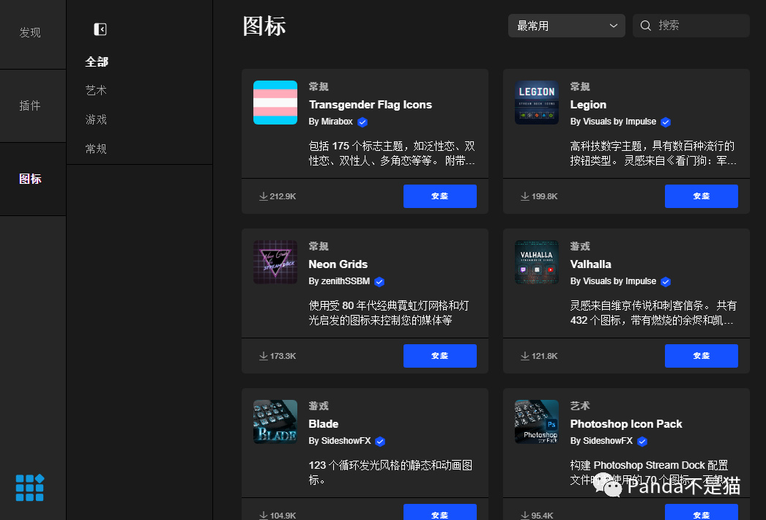766x520 pixels.
Task: Open the 最常用 sort dropdown
Action: [566, 26]
